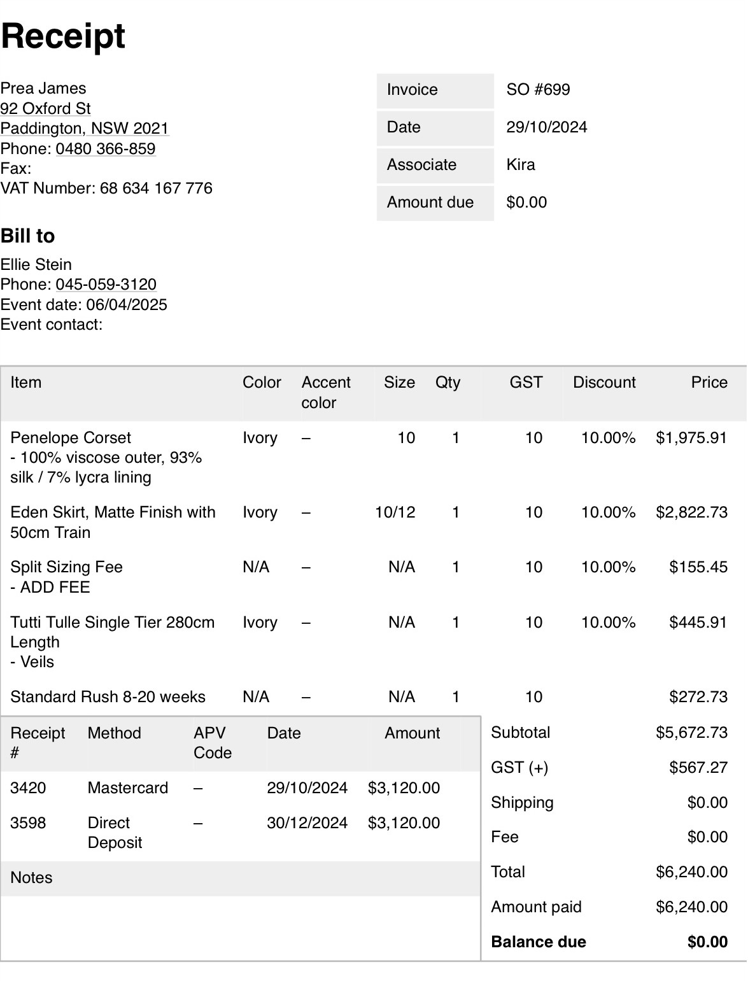Click the Receipt heading
The height and width of the screenshot is (981, 748).
pyautogui.click(x=63, y=36)
